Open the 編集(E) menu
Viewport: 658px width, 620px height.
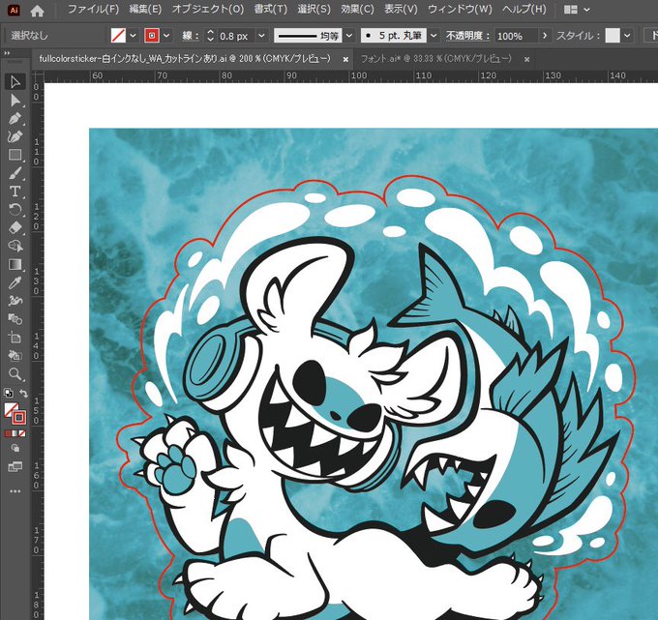[145, 10]
